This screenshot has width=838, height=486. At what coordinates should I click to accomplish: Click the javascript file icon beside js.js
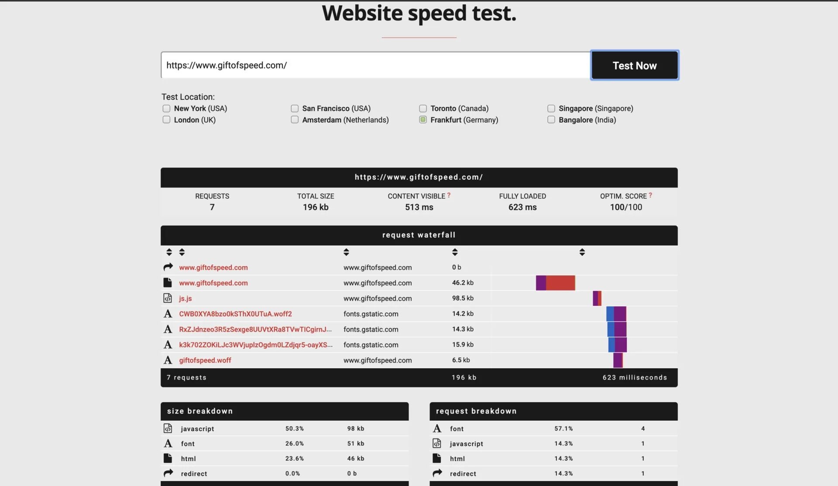point(168,298)
